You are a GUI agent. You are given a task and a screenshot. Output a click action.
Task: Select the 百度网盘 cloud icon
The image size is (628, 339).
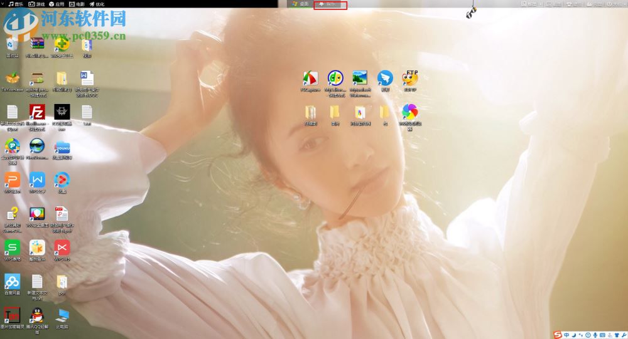tap(12, 281)
